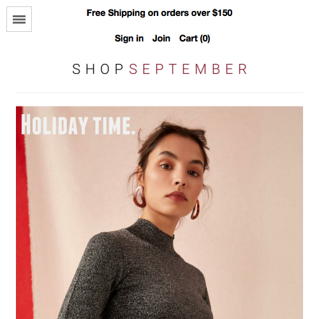Click the Join link

coord(161,38)
